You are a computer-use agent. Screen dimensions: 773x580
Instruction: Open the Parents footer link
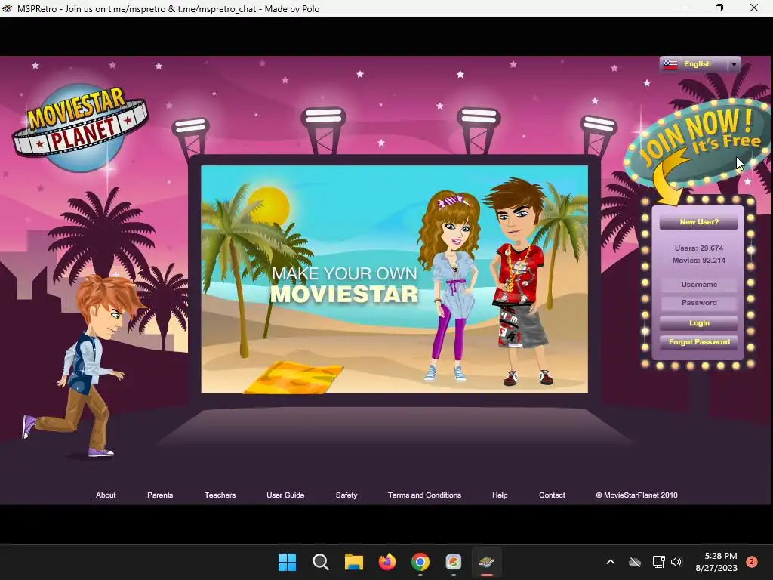(x=160, y=495)
